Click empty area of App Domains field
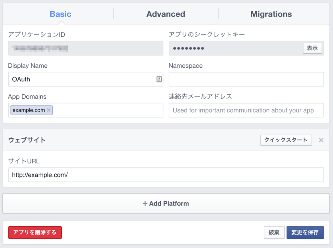 107,110
